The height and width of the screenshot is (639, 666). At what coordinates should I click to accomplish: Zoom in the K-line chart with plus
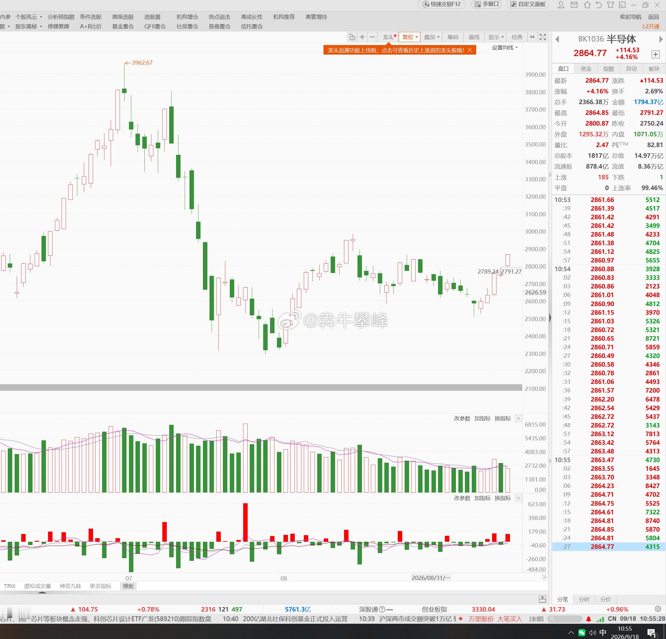tap(362, 37)
